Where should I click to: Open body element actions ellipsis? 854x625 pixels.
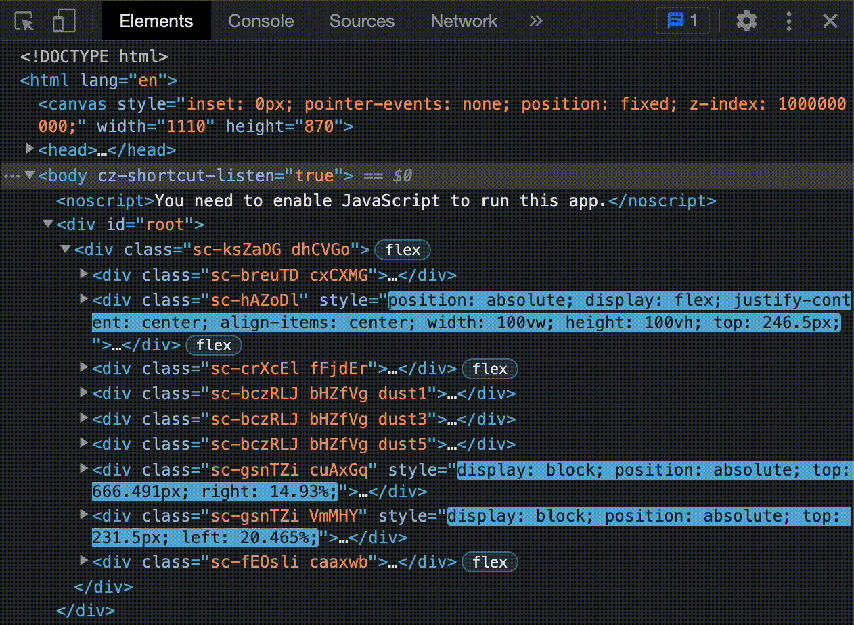tap(12, 176)
